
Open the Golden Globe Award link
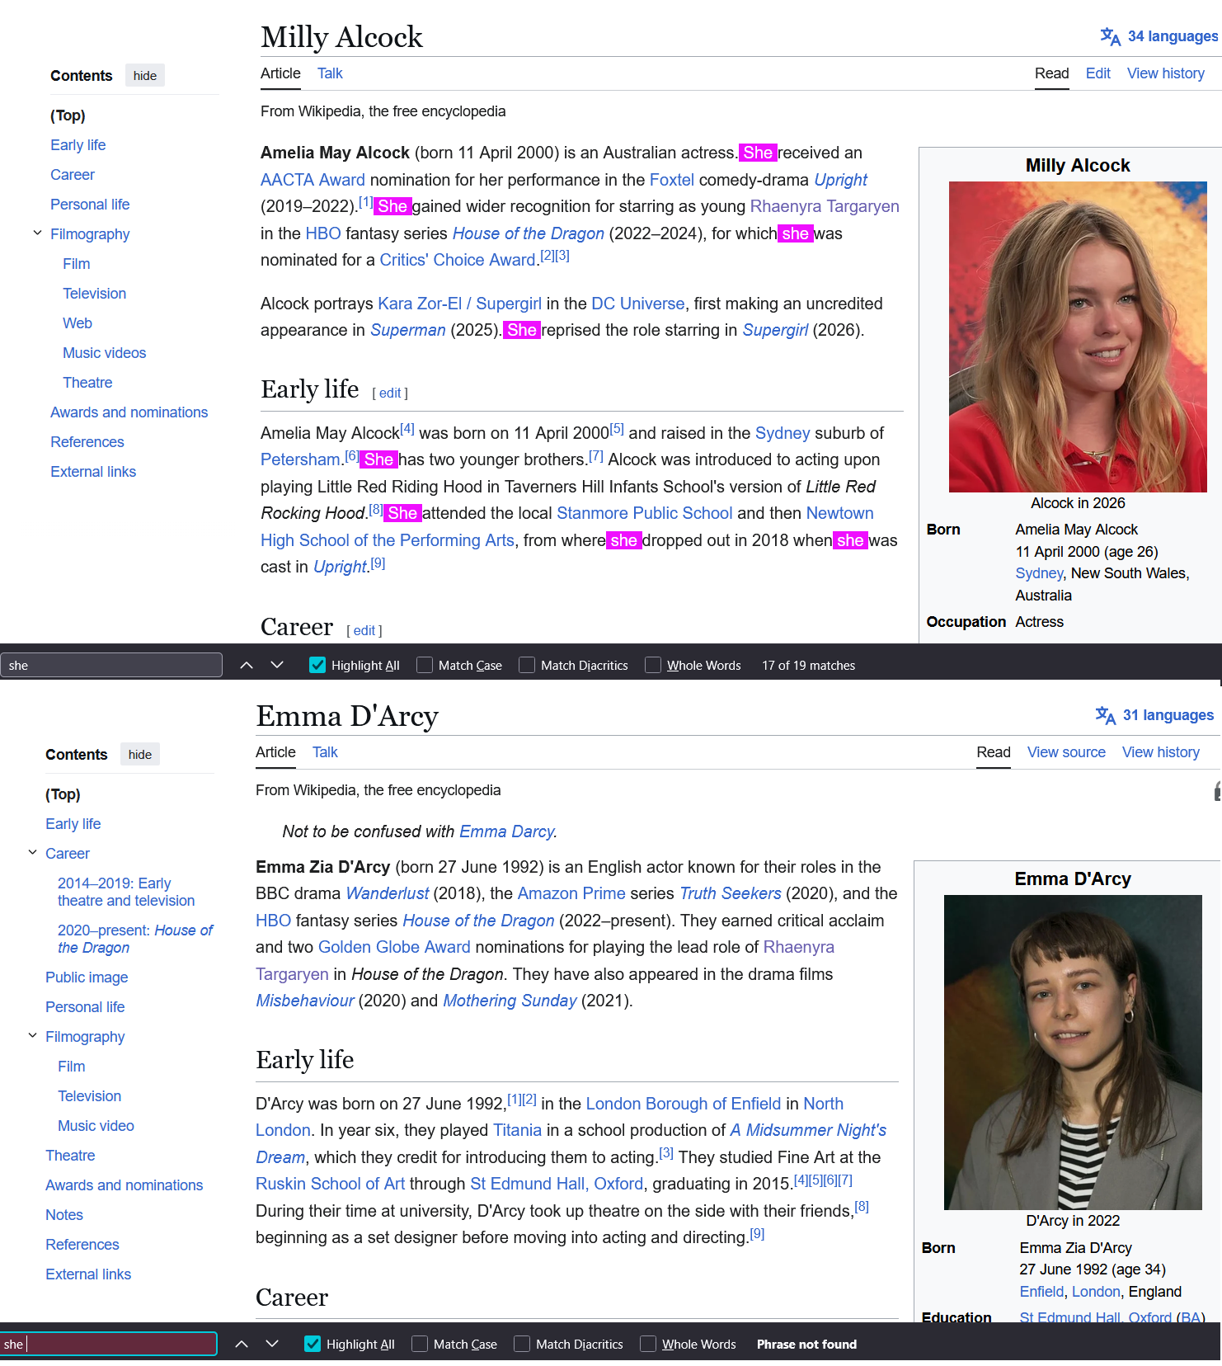(x=394, y=947)
